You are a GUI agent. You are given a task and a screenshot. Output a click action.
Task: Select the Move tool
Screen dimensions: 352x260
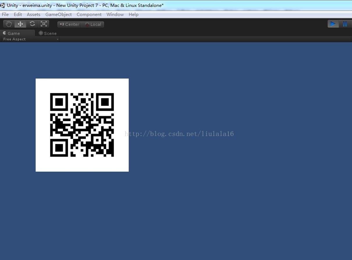coord(20,24)
